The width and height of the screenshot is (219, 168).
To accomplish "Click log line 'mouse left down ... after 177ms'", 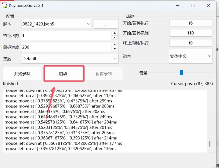I will (x=63, y=143).
